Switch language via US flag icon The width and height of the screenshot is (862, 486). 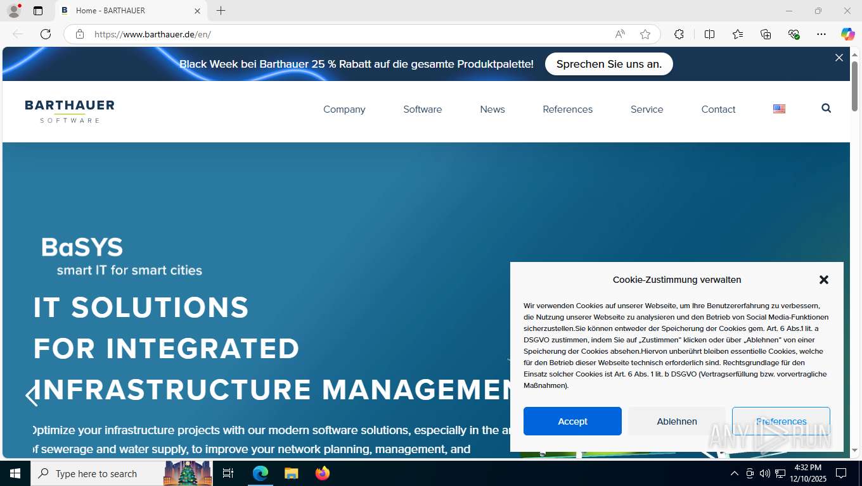pyautogui.click(x=780, y=109)
